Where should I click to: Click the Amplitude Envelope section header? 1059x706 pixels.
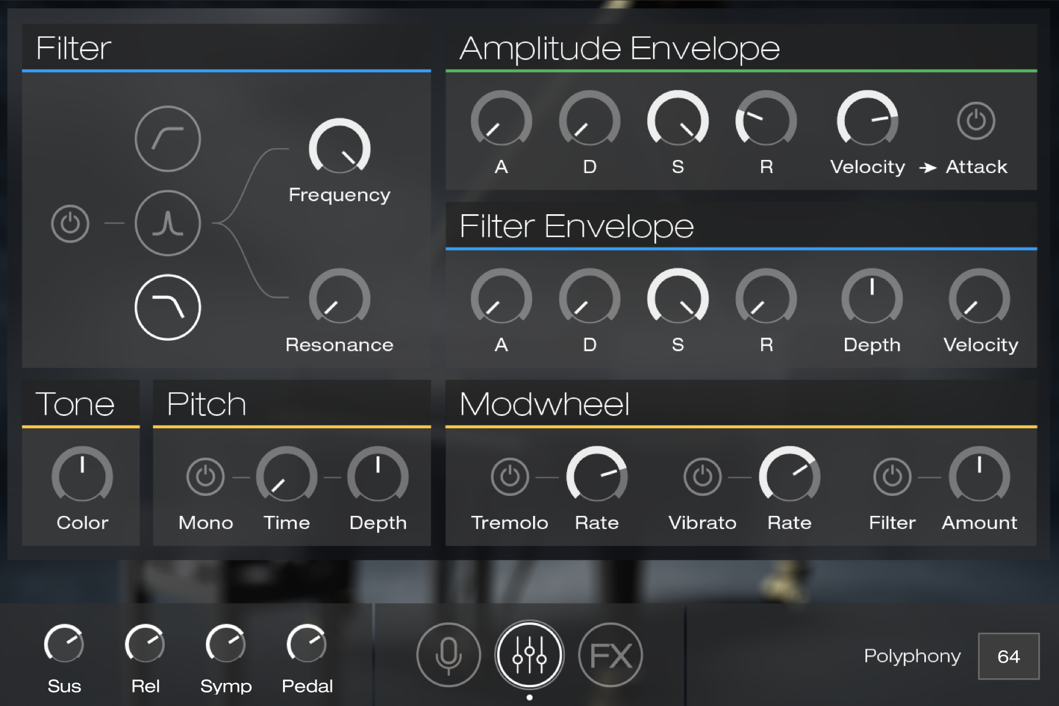coord(619,48)
